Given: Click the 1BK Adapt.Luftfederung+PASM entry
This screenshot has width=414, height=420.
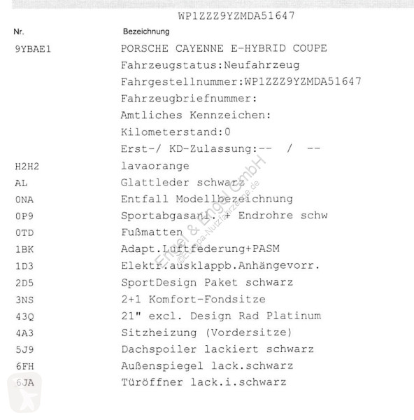Looking at the screenshot, I should click(147, 249).
